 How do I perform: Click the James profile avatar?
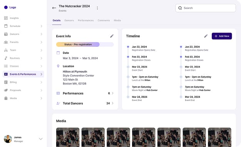tap(8, 139)
